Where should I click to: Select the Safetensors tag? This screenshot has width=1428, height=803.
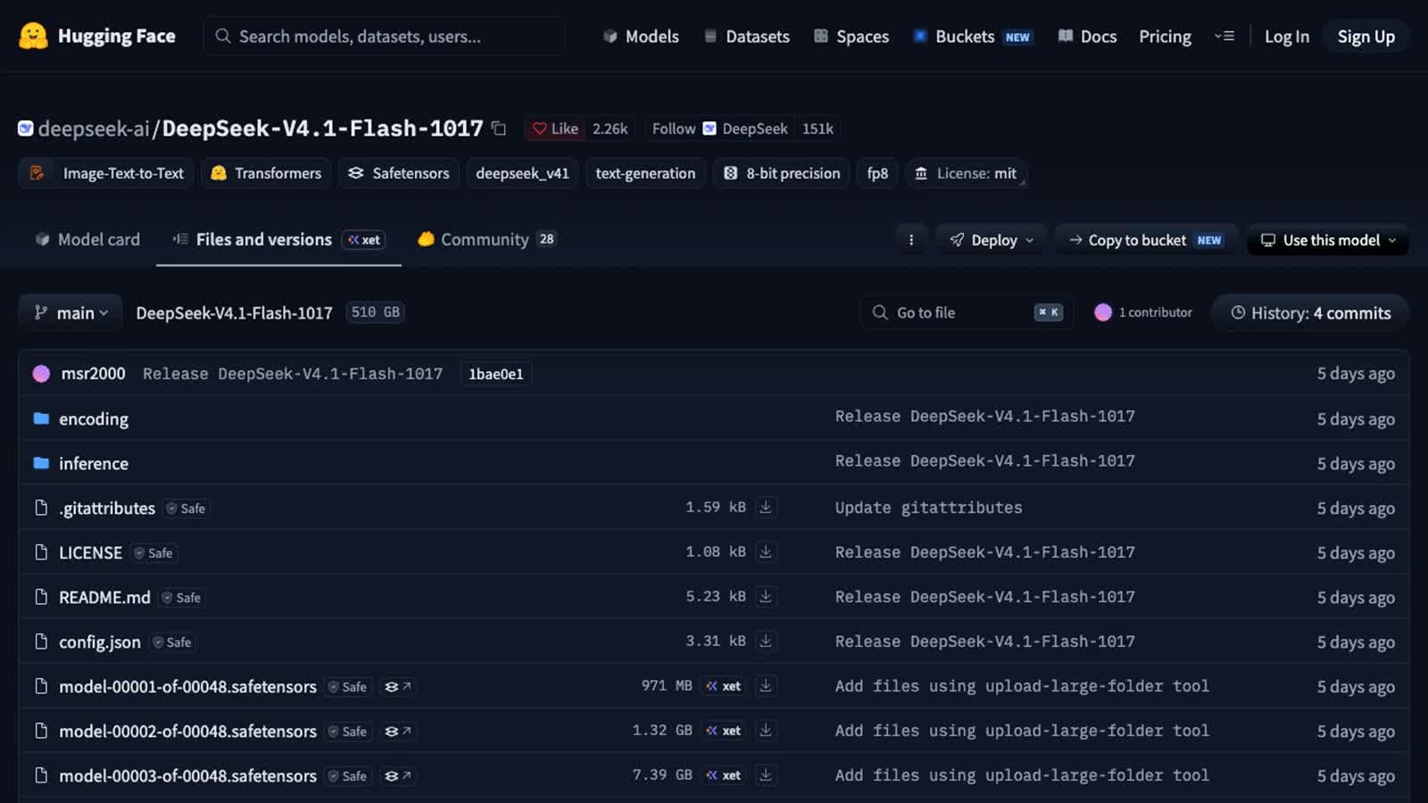tap(398, 173)
